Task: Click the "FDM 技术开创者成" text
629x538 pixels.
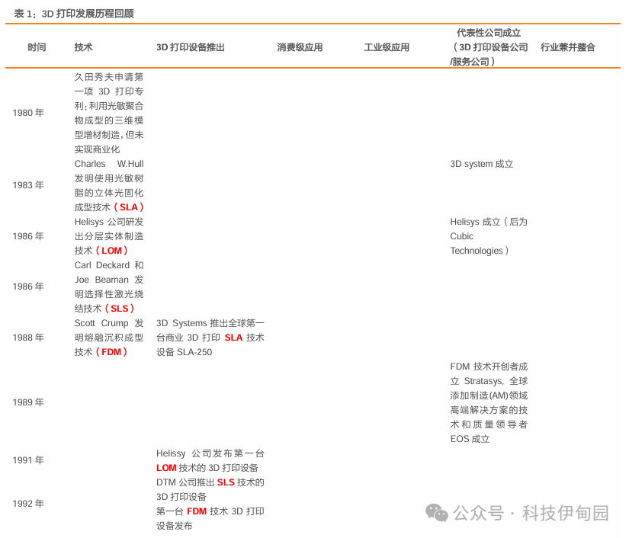Action: 489,367
